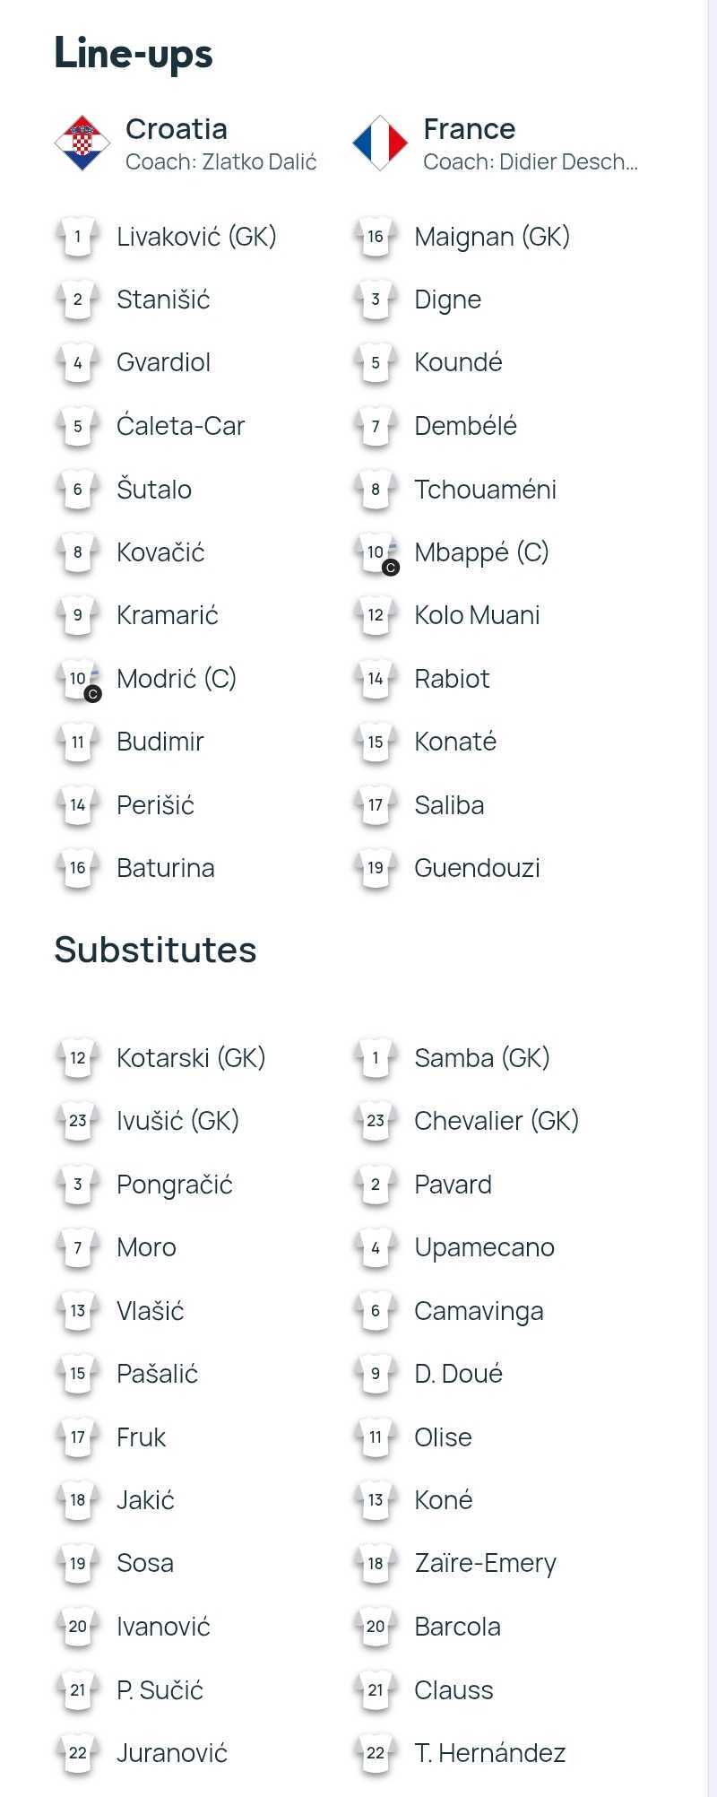Click Livaković's number 1 jersey icon
Viewport: 717px width, 1797px height.
pyautogui.click(x=78, y=238)
